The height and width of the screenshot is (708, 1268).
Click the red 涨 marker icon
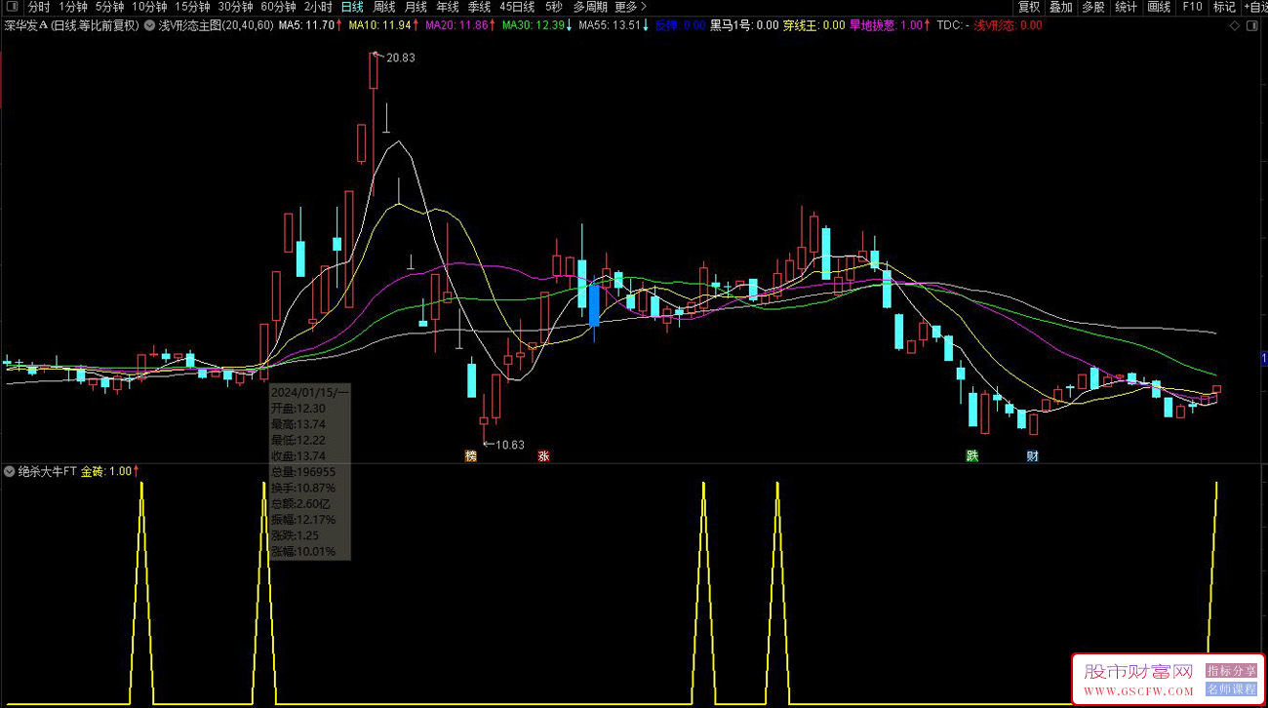coord(543,455)
